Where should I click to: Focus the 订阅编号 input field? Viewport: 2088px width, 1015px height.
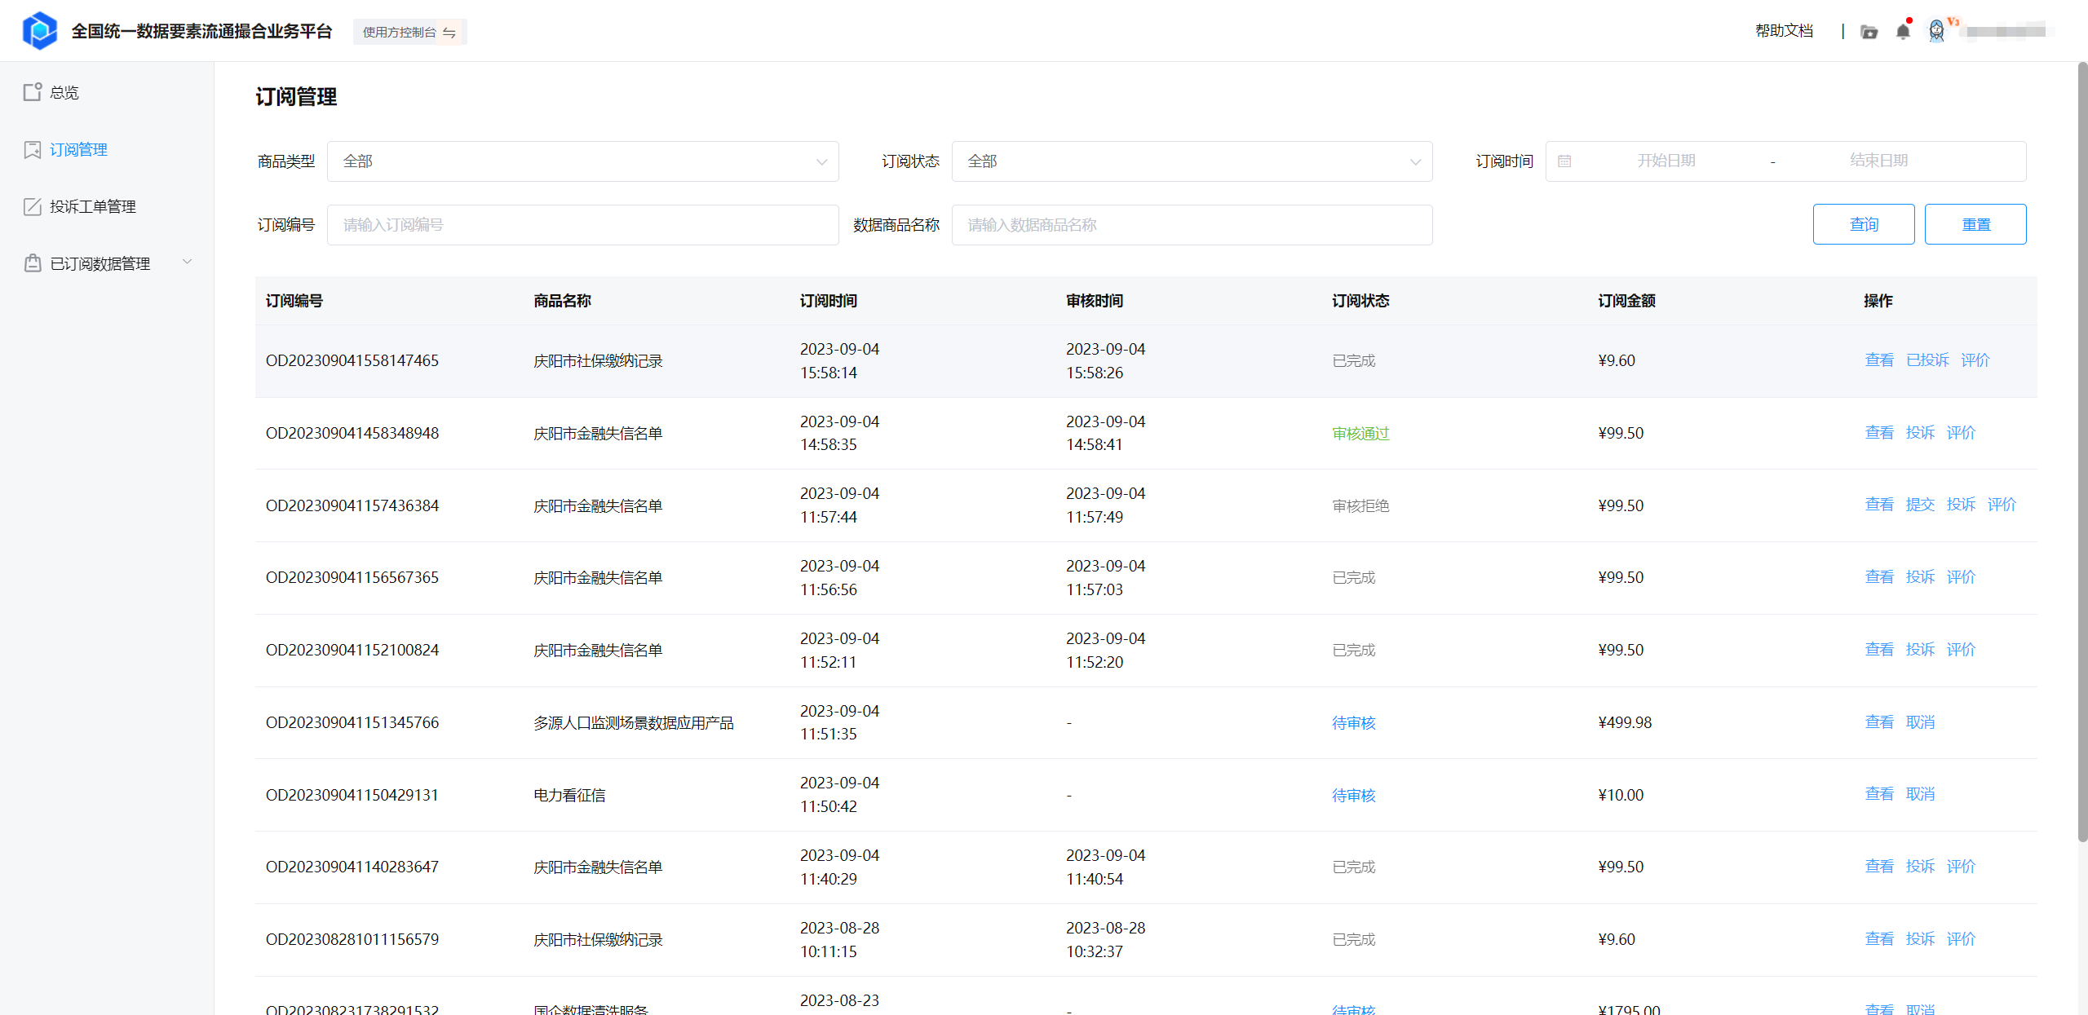point(582,225)
